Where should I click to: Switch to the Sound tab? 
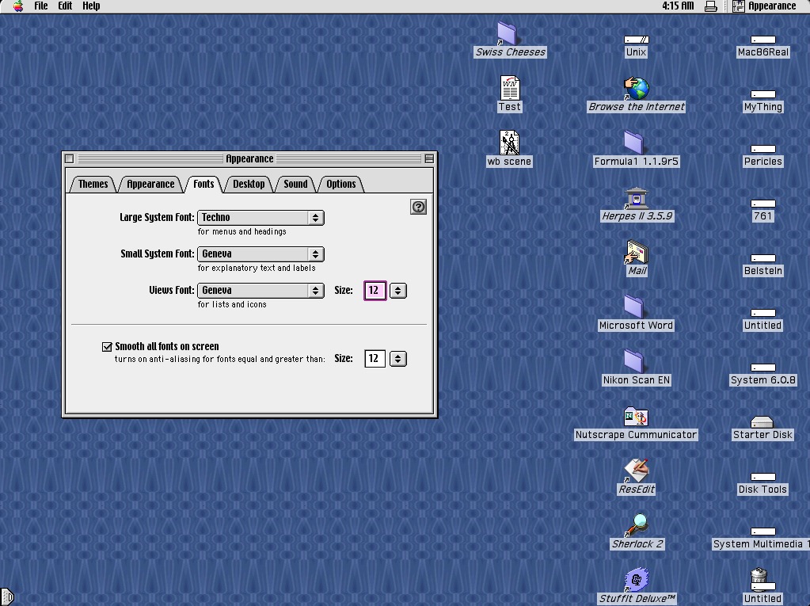295,184
